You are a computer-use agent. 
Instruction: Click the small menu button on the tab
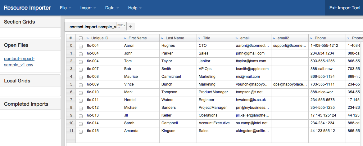(x=121, y=24)
